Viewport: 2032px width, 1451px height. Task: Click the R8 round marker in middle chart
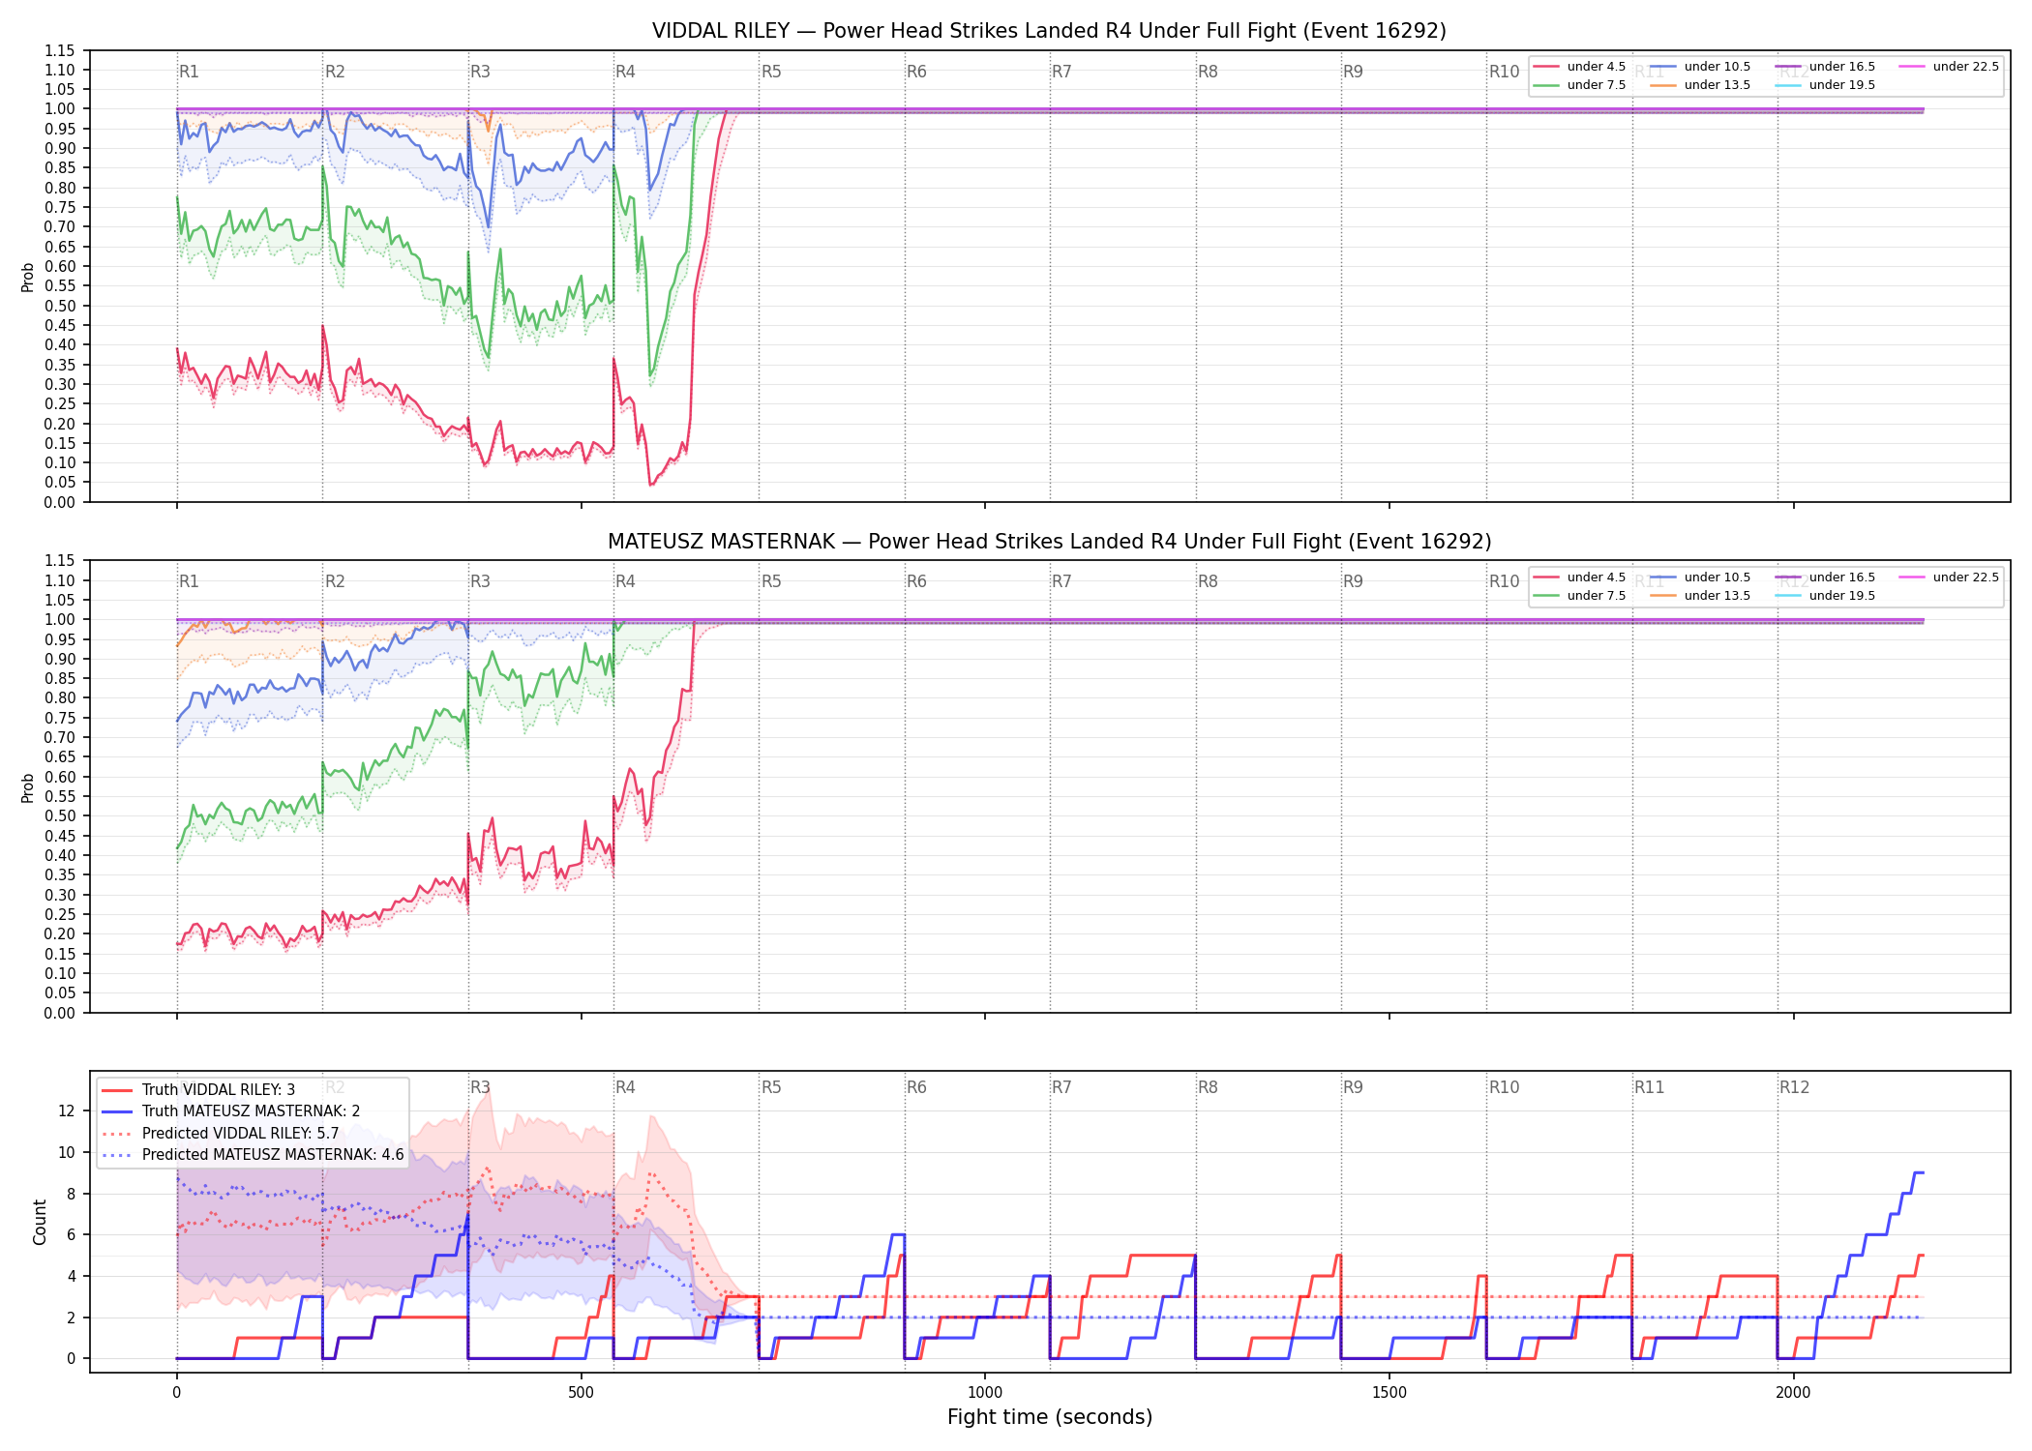pyautogui.click(x=1208, y=581)
